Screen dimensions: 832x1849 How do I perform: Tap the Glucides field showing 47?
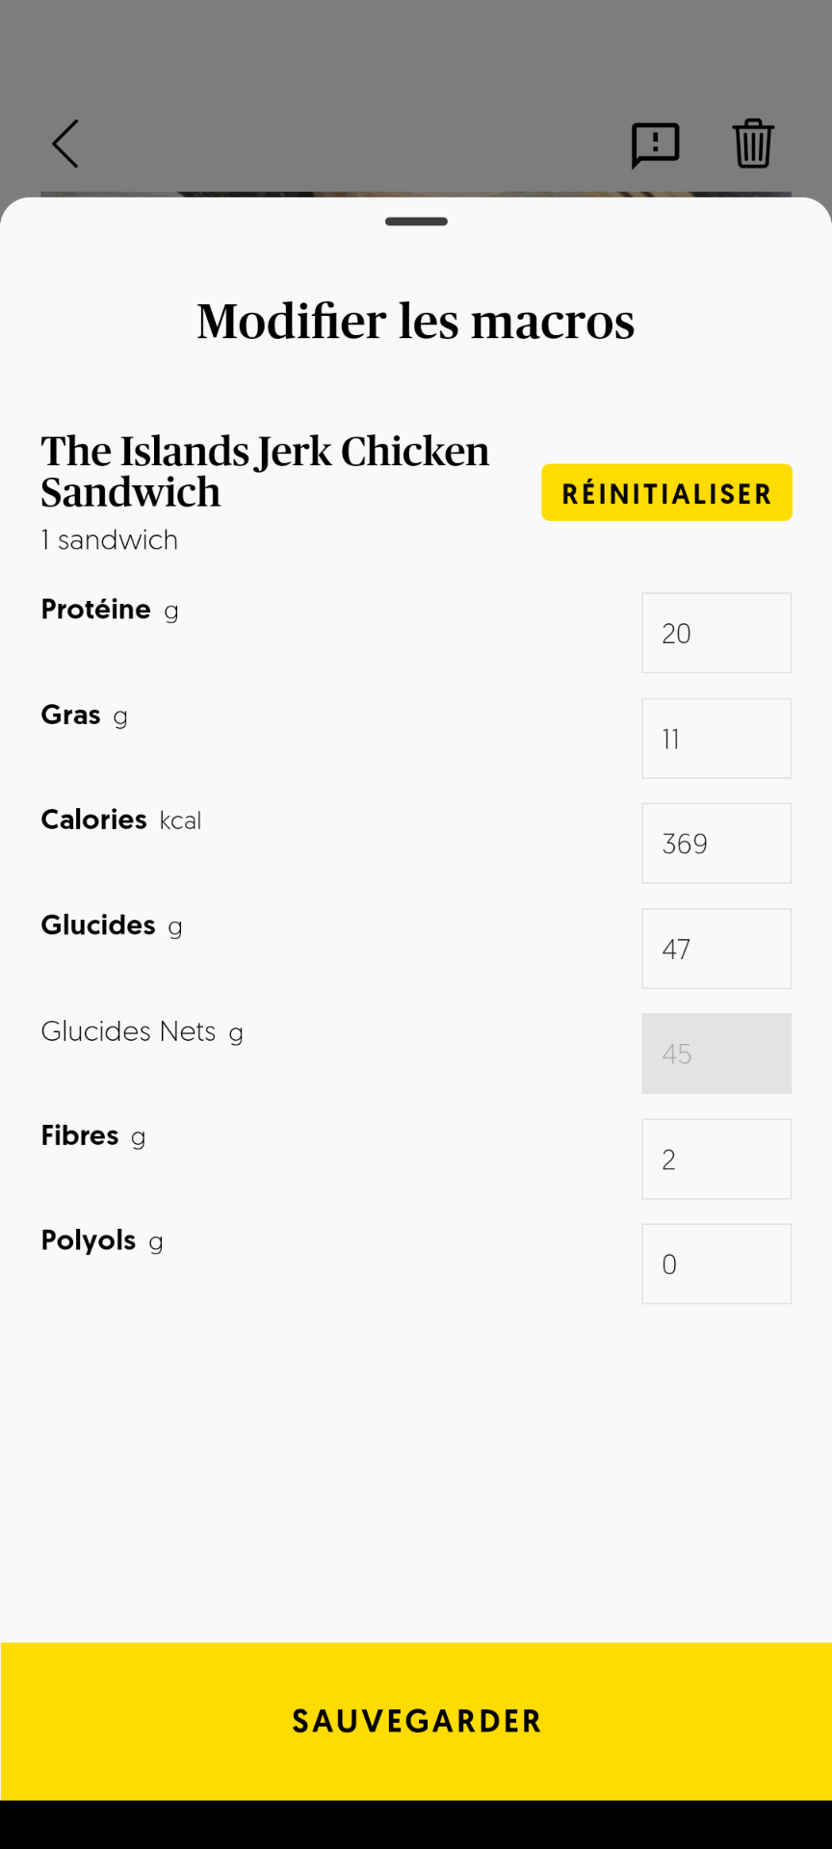[x=716, y=949]
